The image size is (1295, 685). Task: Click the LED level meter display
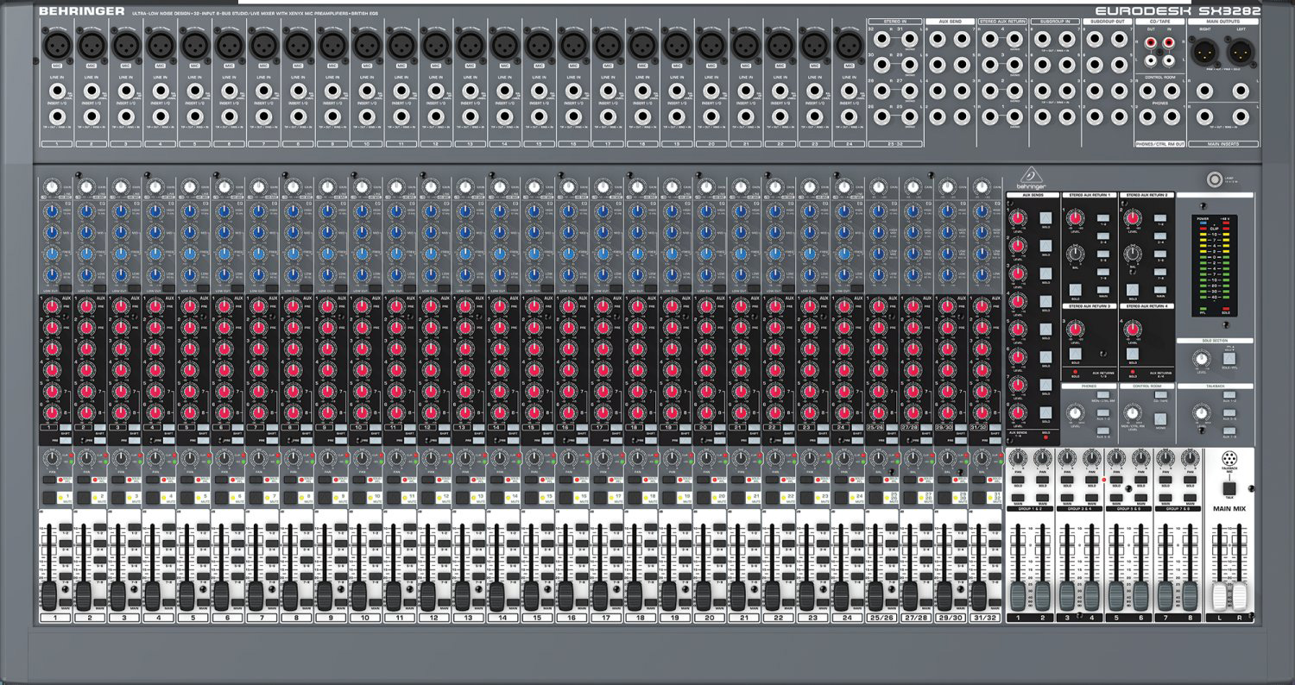pos(1215,266)
